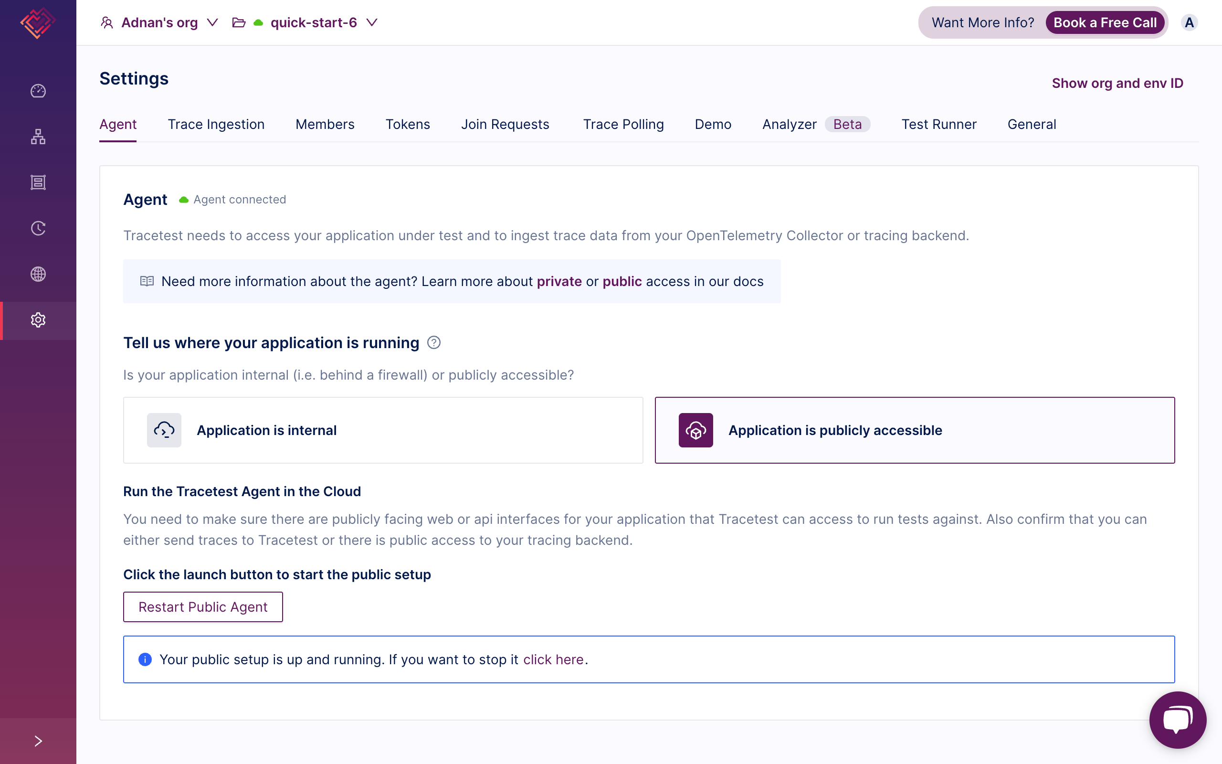Viewport: 1222px width, 764px height.
Task: Open the settings gear icon in sidebar
Action: pyautogui.click(x=38, y=320)
